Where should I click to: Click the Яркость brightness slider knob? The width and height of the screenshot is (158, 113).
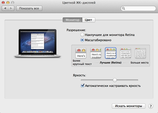pyautogui.click(x=115, y=80)
